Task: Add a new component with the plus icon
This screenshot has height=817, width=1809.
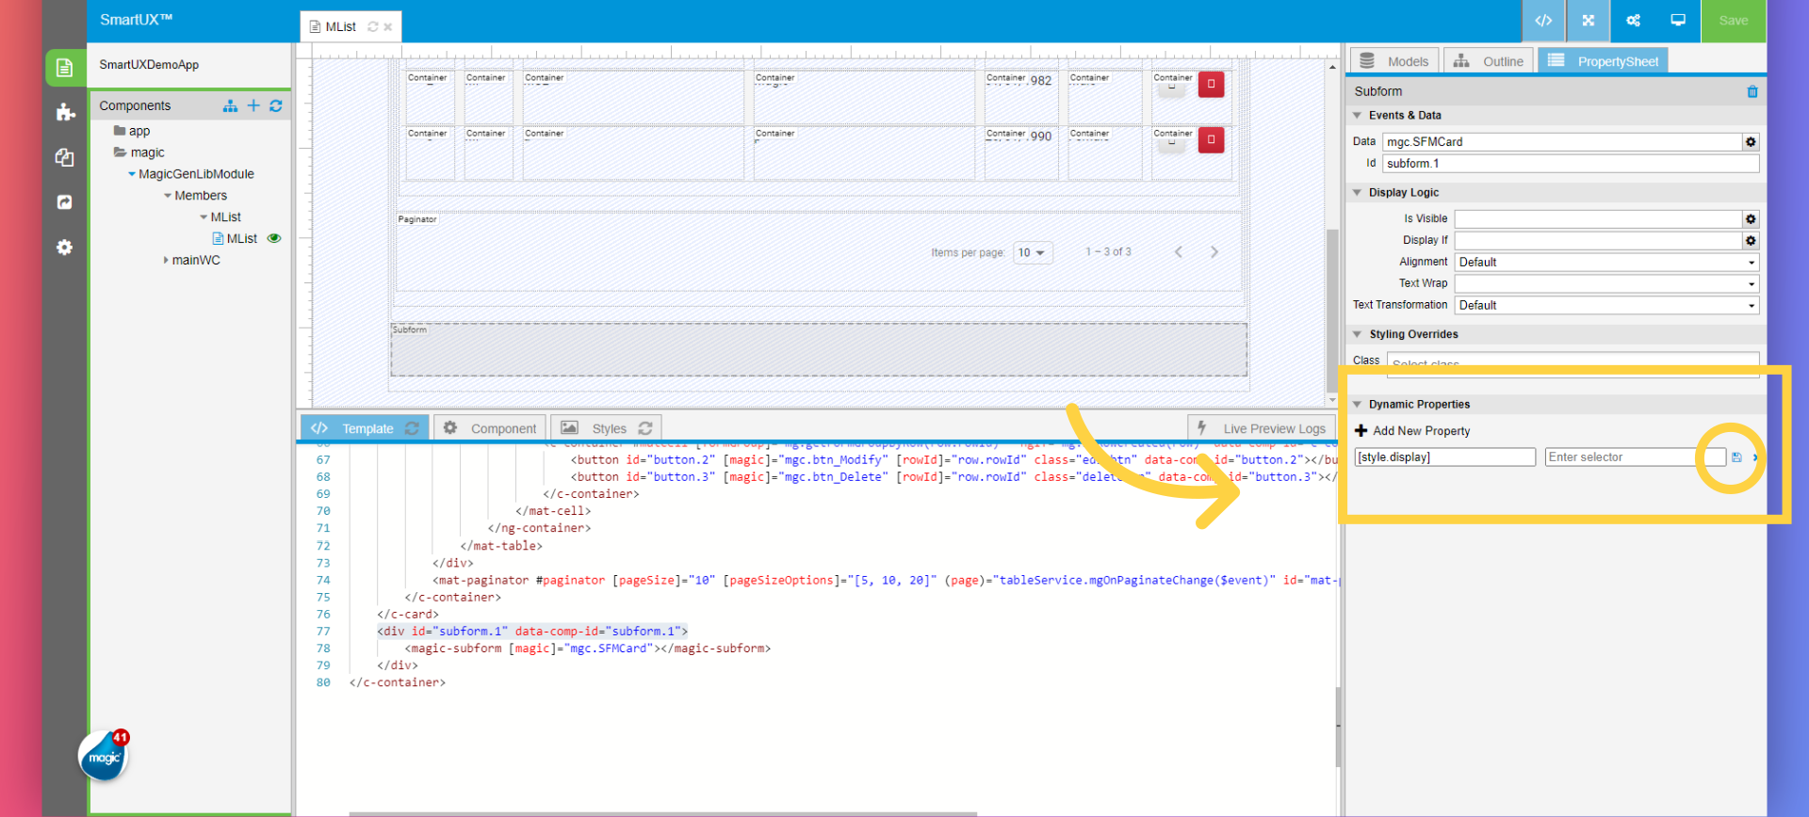Action: pyautogui.click(x=253, y=105)
